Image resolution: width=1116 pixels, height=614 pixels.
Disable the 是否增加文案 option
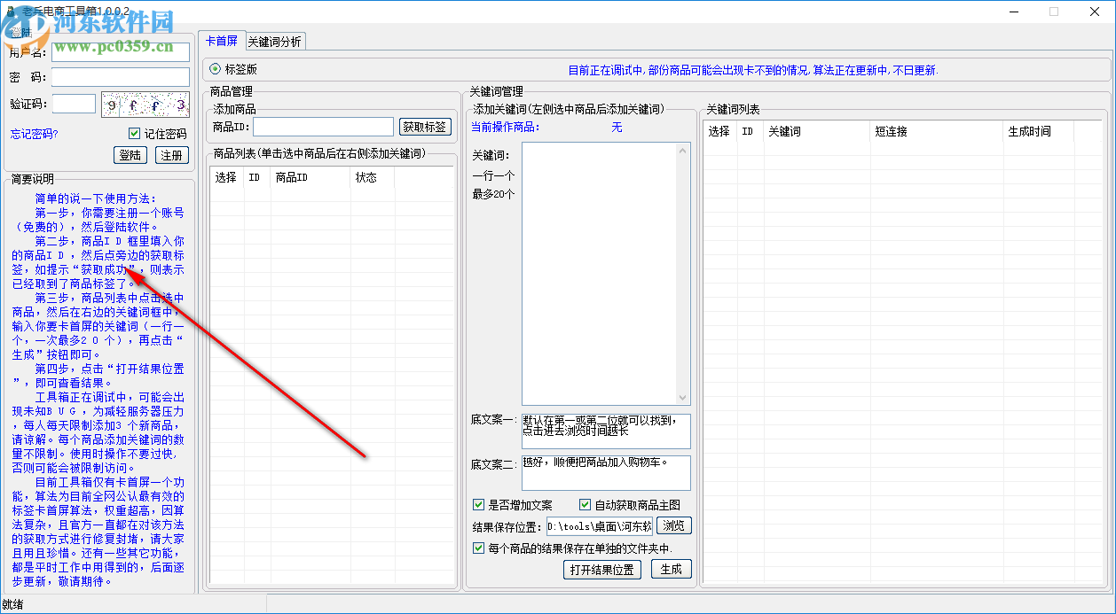[478, 503]
